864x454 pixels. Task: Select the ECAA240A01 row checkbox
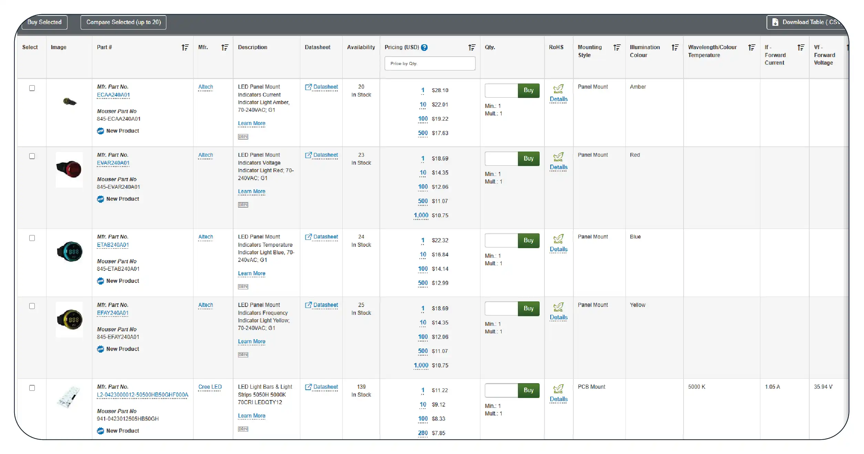(x=32, y=88)
